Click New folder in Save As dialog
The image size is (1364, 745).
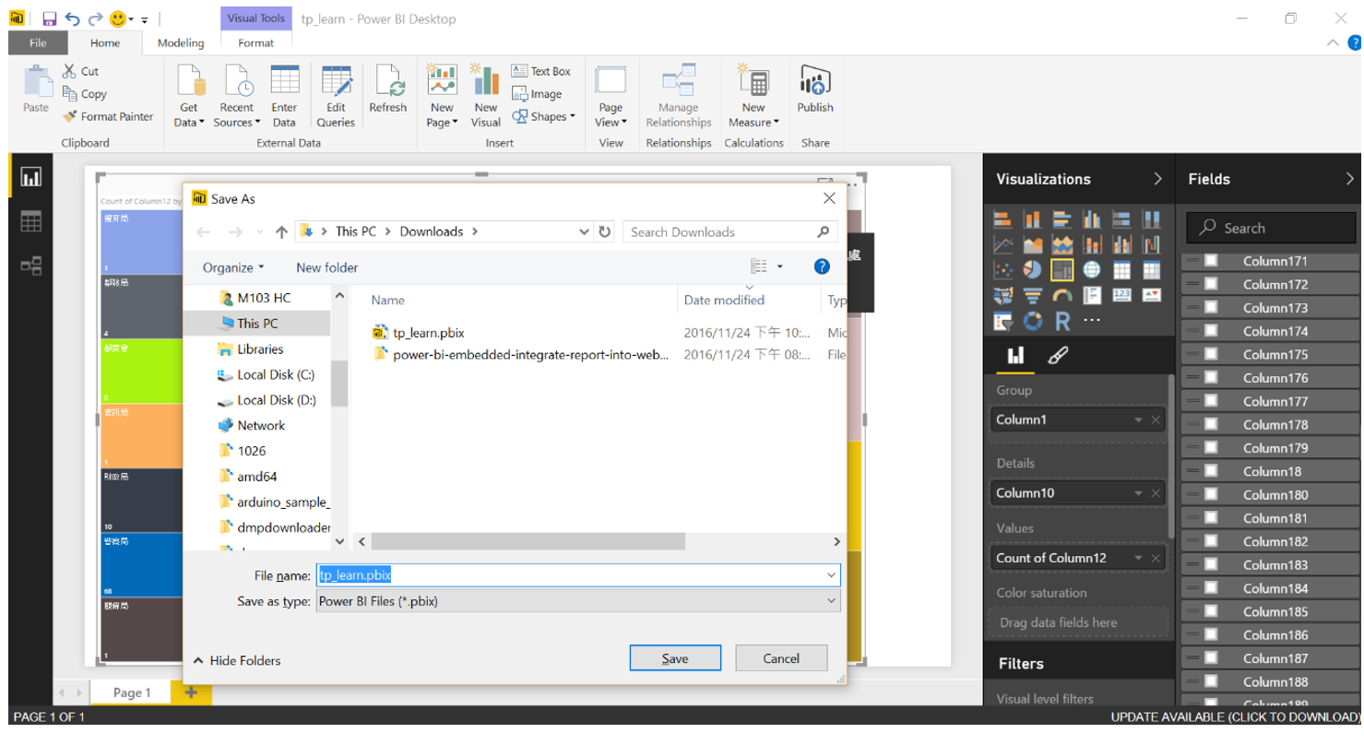pyautogui.click(x=326, y=267)
